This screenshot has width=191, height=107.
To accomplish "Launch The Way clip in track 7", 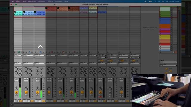I will pyautogui.click(x=80, y=12).
